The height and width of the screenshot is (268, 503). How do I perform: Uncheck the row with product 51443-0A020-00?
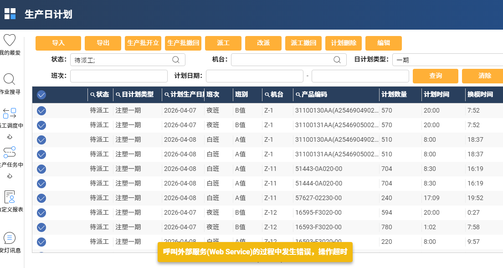click(41, 169)
